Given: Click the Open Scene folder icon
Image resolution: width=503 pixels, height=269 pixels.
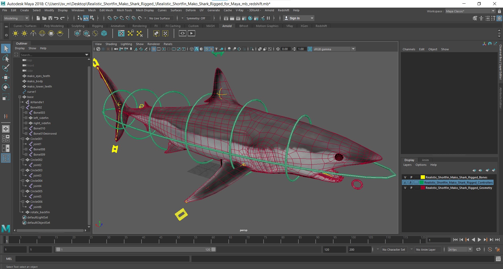Looking at the screenshot, I should pos(44,18).
